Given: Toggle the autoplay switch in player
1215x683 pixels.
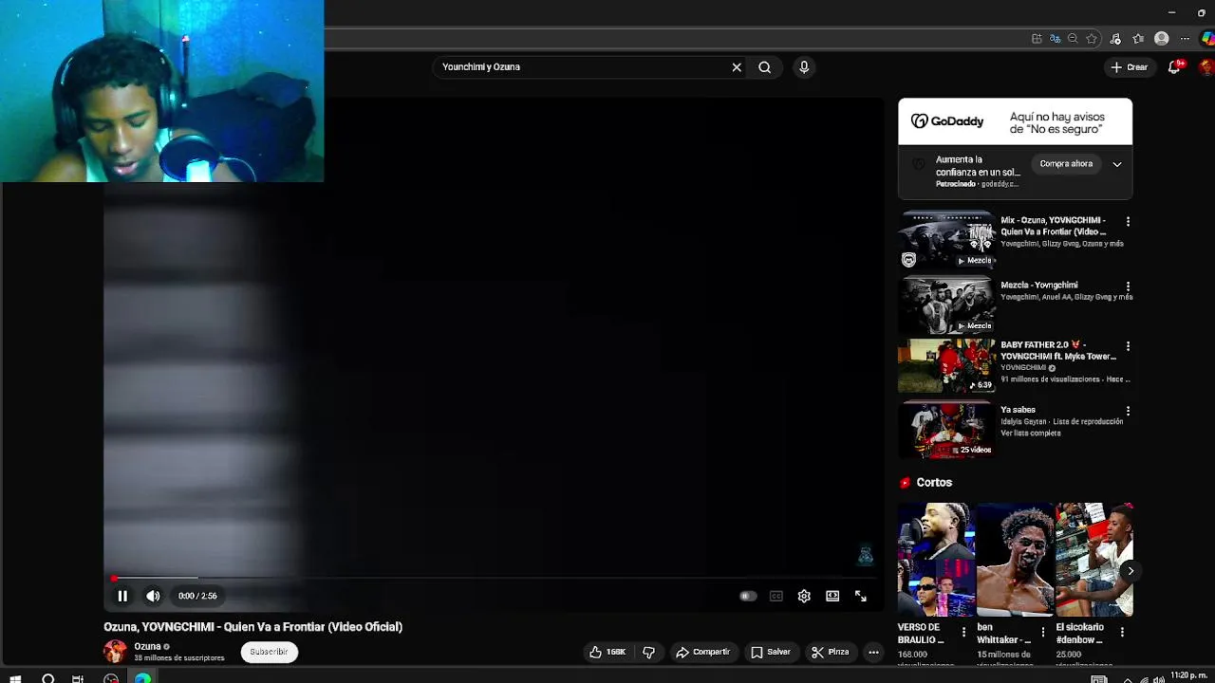Looking at the screenshot, I should pos(748,596).
